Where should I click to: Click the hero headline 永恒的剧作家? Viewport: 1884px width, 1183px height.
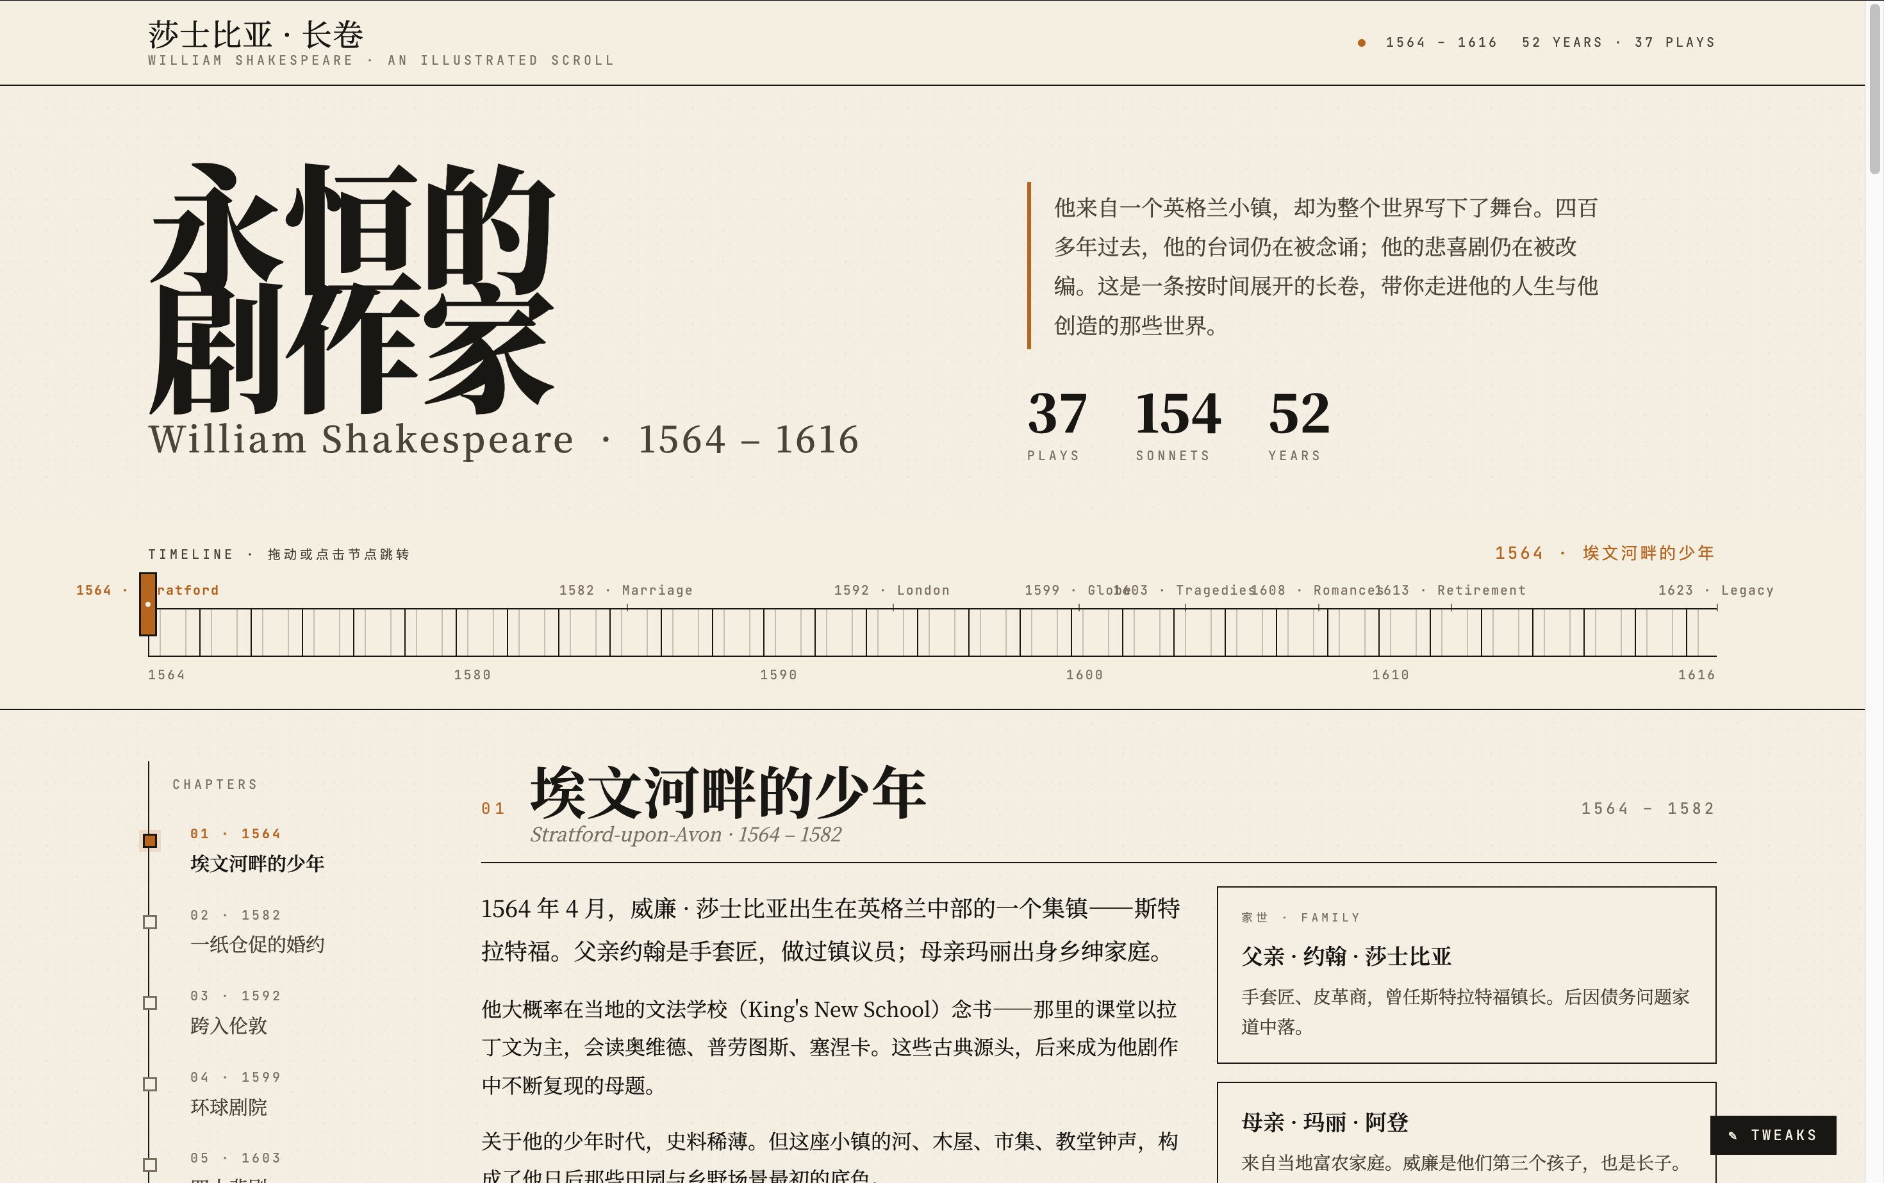(352, 288)
